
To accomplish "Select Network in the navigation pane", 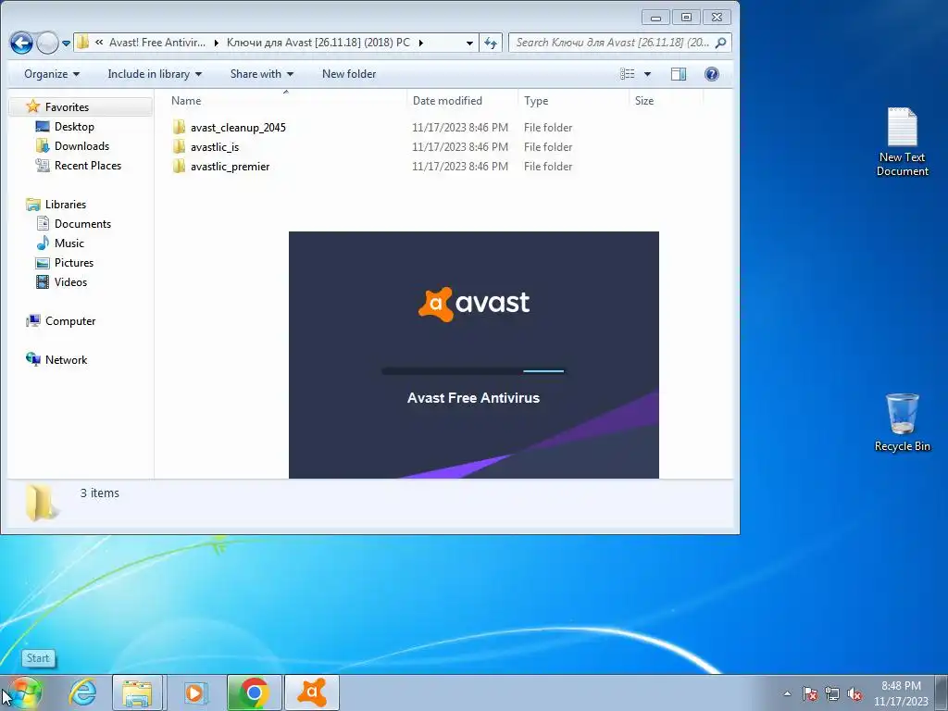I will [66, 360].
